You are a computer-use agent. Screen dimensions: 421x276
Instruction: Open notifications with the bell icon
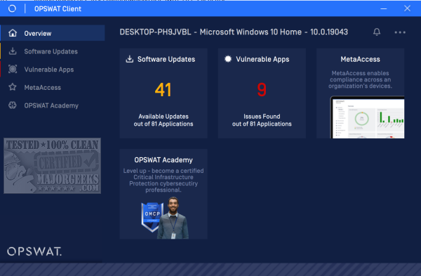pos(377,32)
